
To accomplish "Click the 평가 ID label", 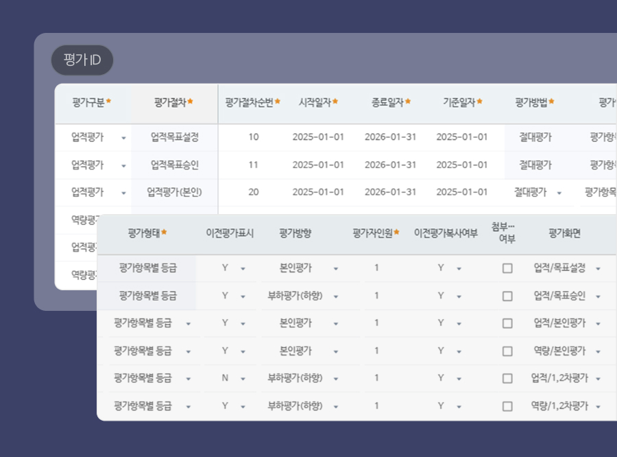I will [82, 60].
